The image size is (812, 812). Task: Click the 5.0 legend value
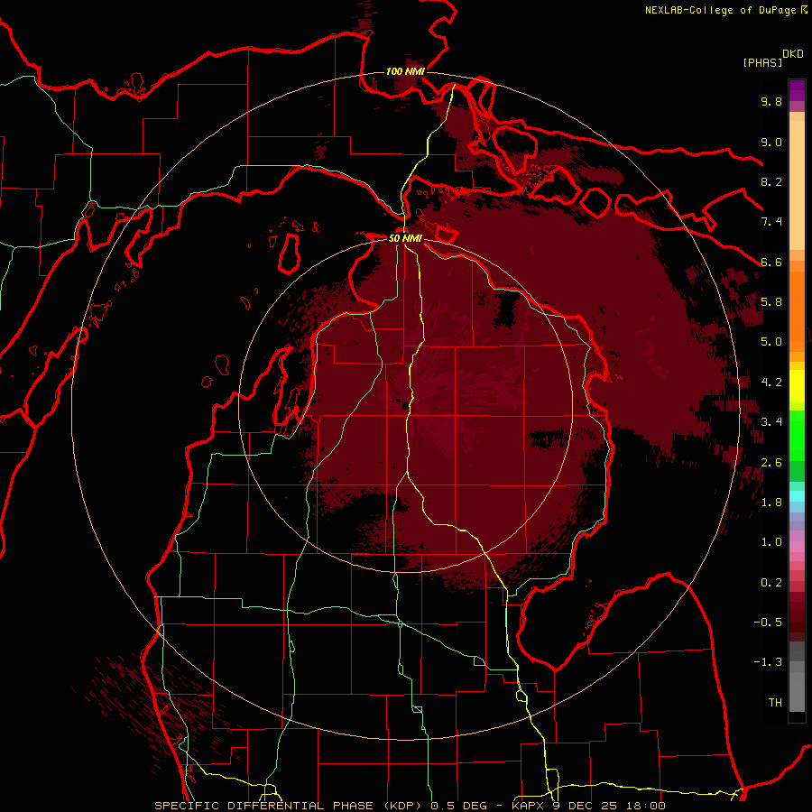771,342
